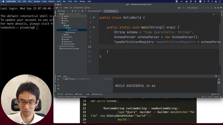Toggle tool window bars at status bar corner
The image size is (223, 125).
pos(56,97)
